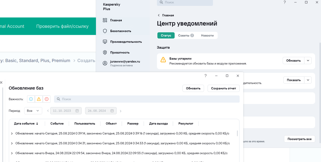Click previous period arrow before start date

pyautogui.click(x=48, y=111)
